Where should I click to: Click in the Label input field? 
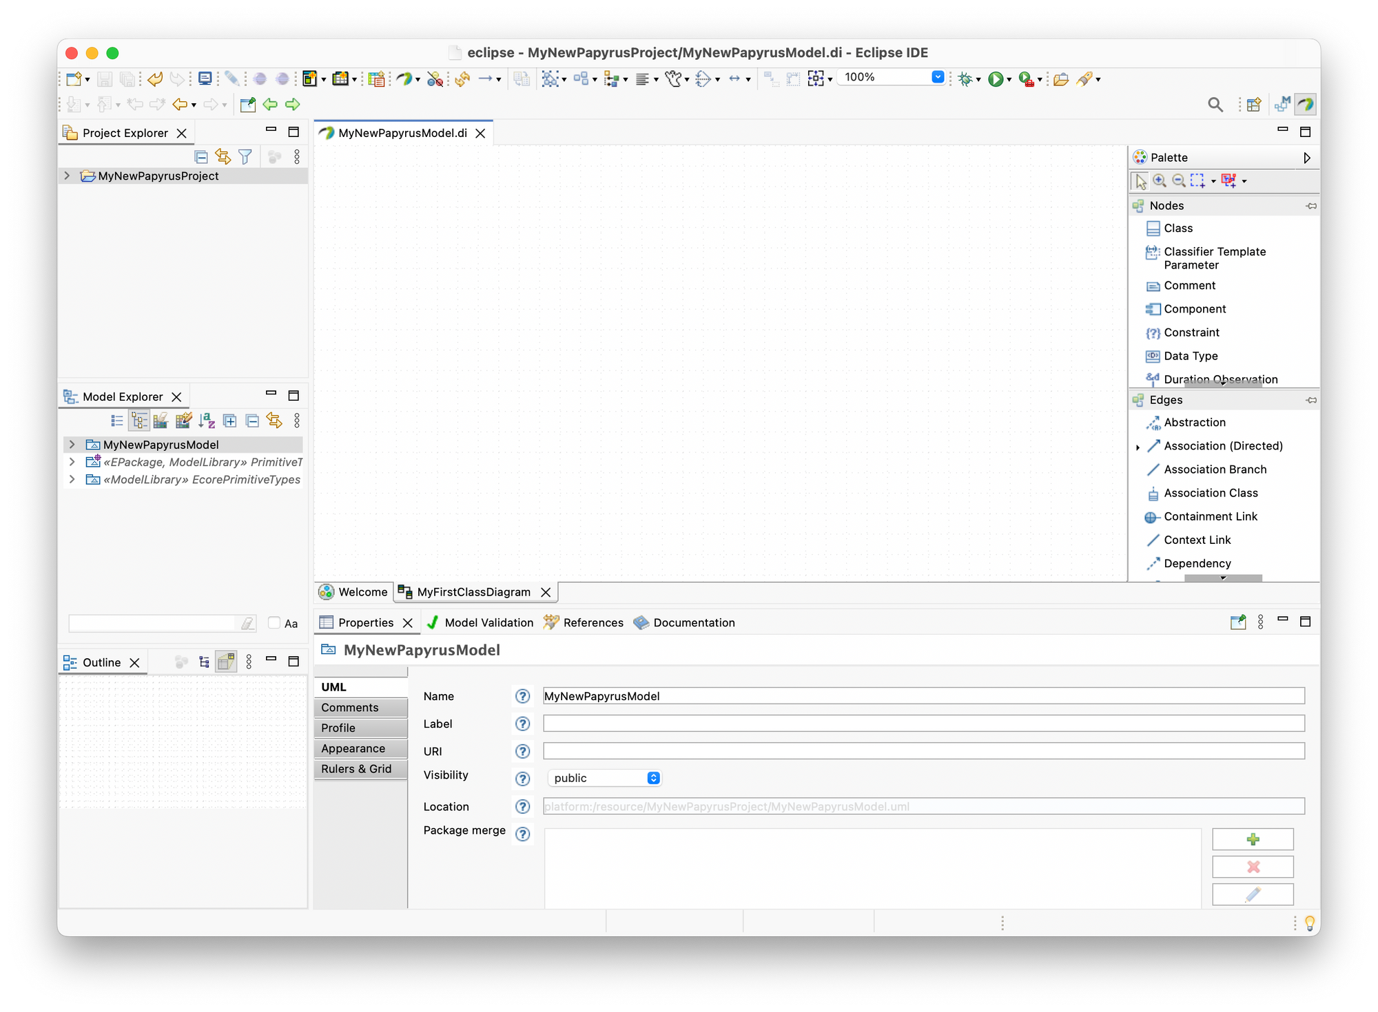tap(923, 724)
